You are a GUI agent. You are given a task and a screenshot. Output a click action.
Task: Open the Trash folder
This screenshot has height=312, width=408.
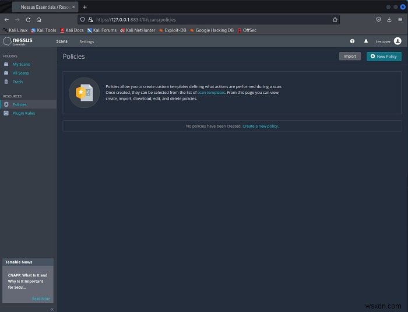[17, 82]
